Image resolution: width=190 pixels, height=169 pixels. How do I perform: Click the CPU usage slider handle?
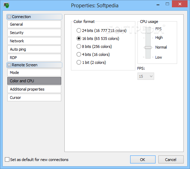pyautogui.click(x=148, y=48)
